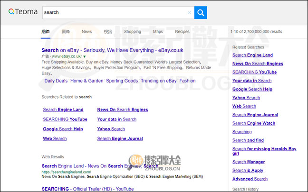Go to the Recipes tab
This screenshot has height=192, width=308.
click(x=182, y=32)
